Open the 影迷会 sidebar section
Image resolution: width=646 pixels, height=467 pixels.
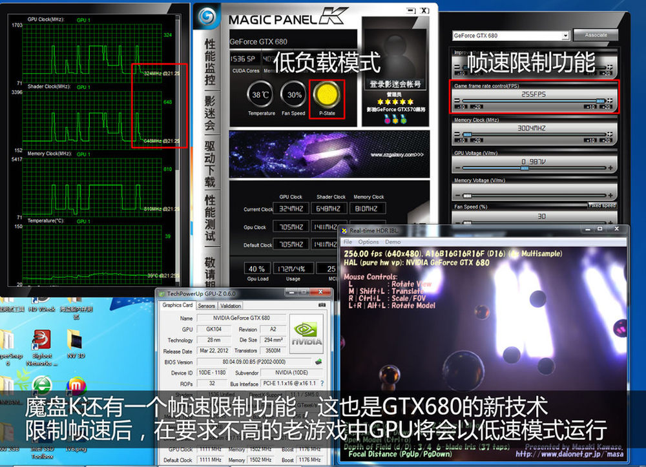(x=210, y=113)
